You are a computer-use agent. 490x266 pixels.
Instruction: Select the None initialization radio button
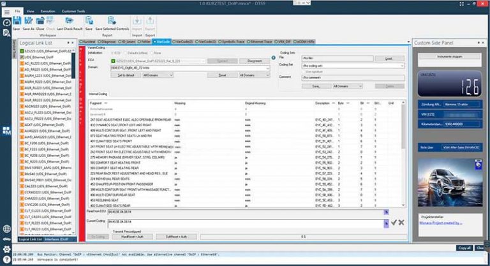tap(152, 52)
